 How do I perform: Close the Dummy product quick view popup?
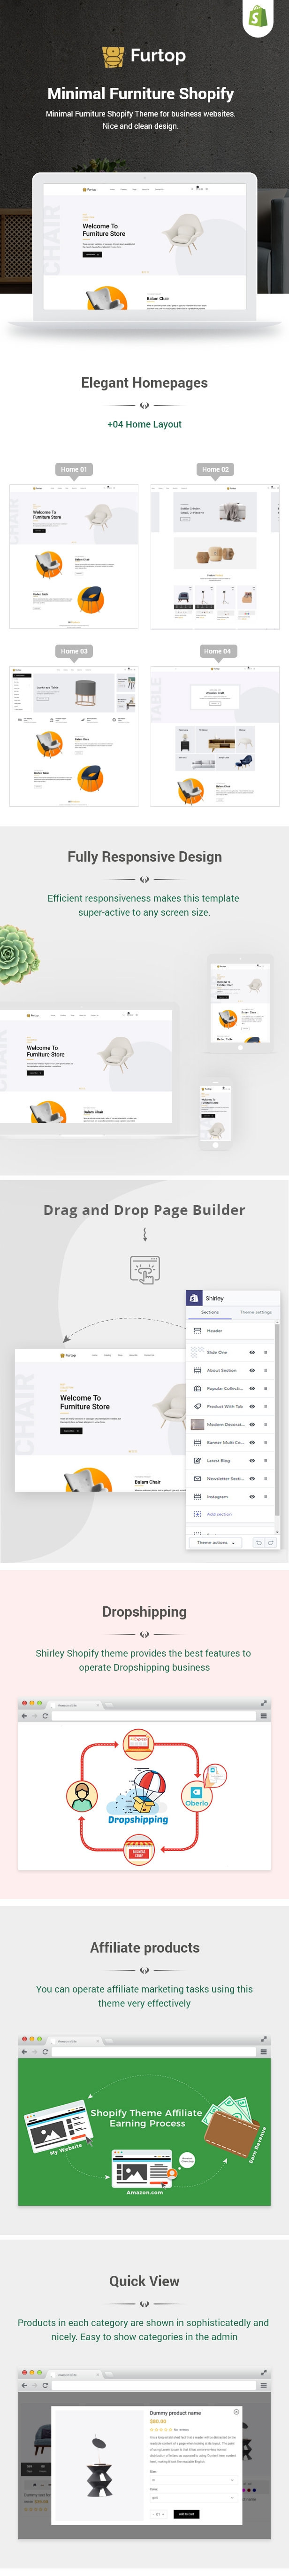pyautogui.click(x=236, y=2412)
